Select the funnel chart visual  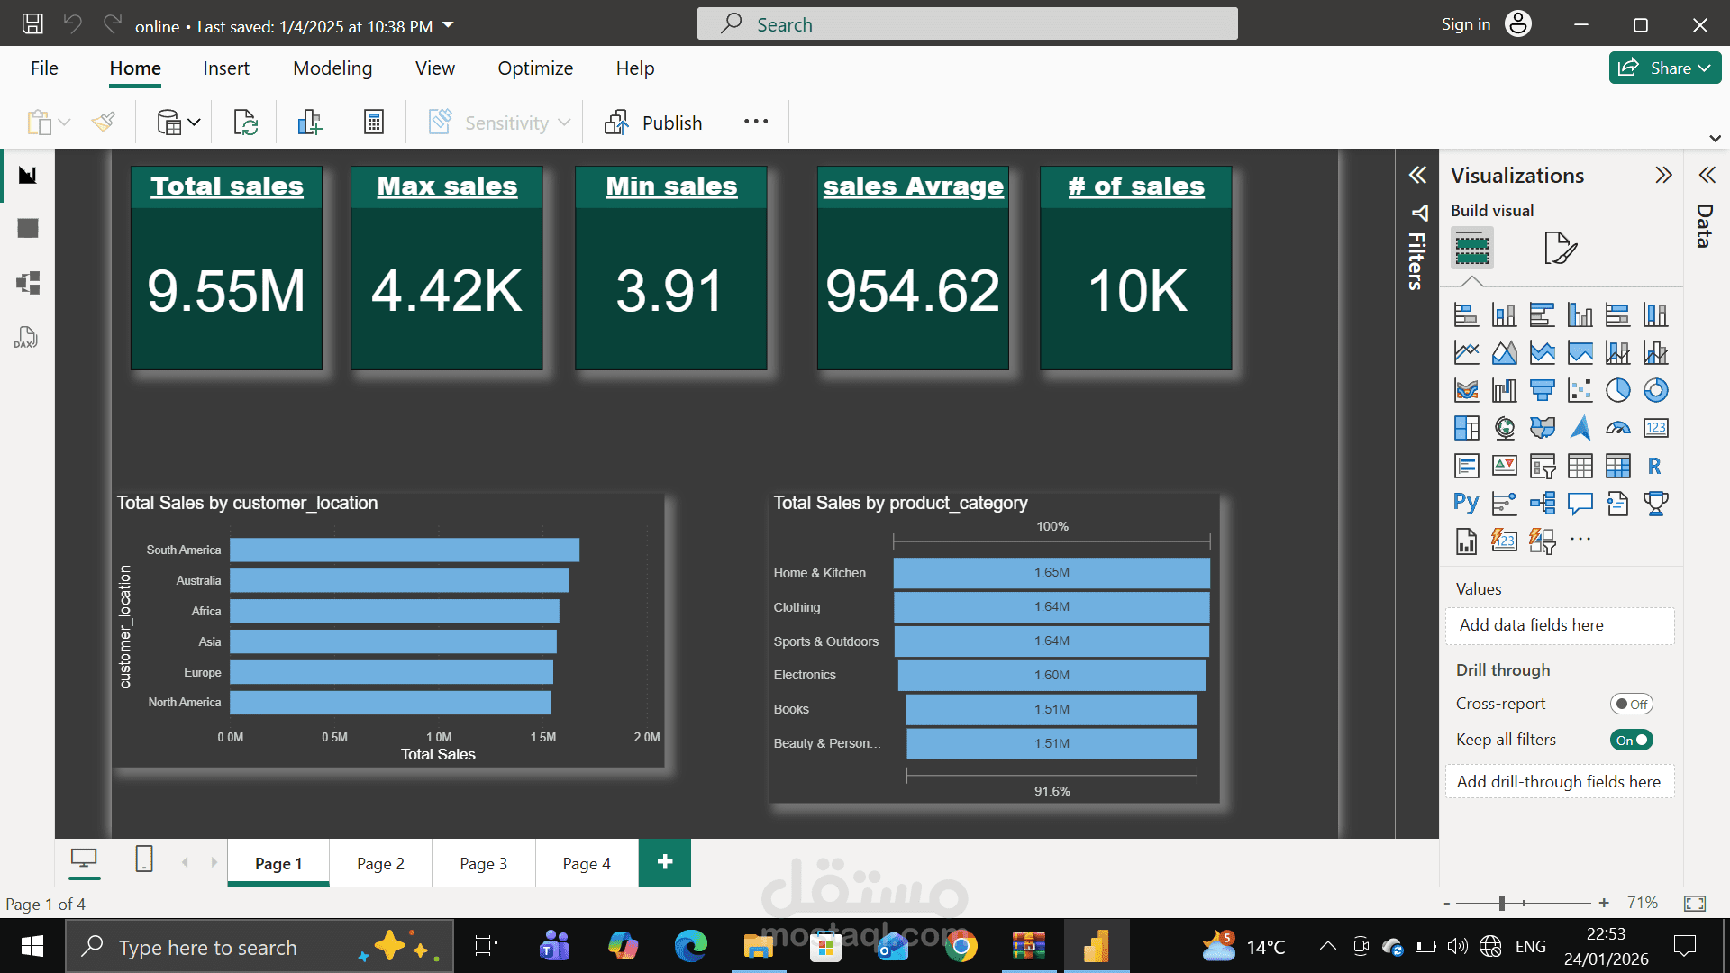pyautogui.click(x=1543, y=390)
